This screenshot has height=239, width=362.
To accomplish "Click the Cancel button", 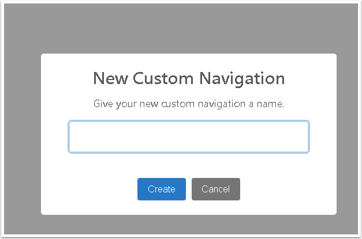I will point(215,189).
